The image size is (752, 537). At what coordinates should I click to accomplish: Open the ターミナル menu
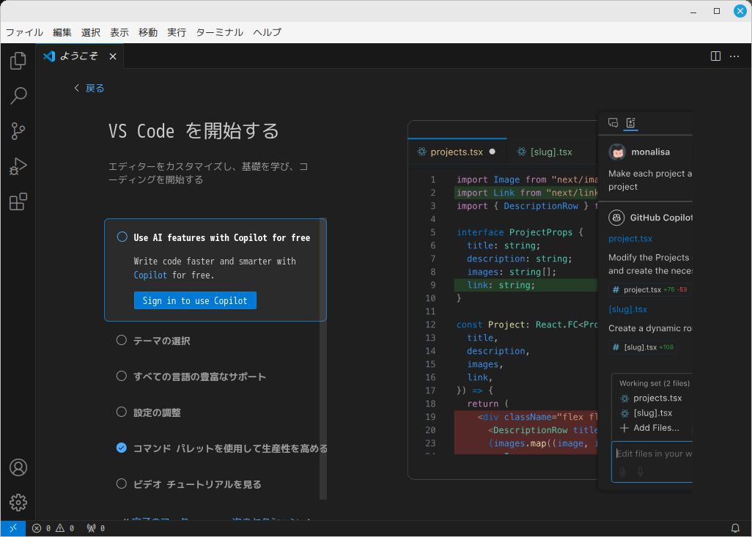tap(219, 32)
